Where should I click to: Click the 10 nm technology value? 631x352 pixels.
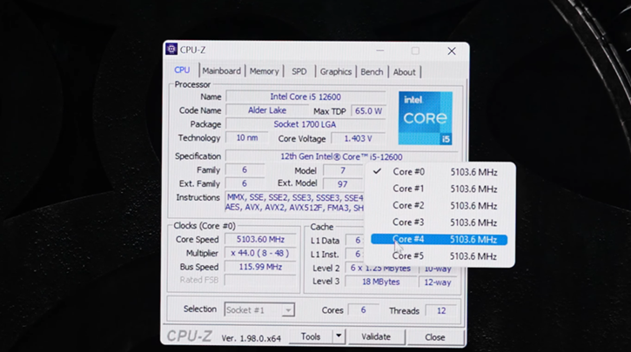point(246,137)
